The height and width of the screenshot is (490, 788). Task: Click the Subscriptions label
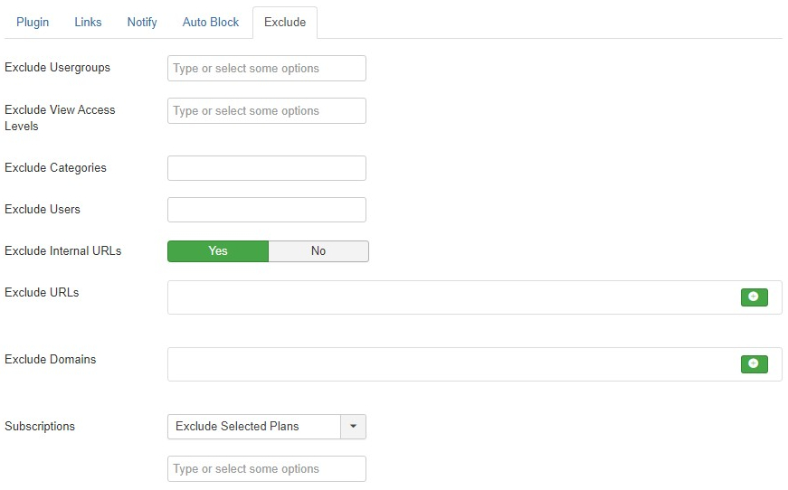click(40, 426)
